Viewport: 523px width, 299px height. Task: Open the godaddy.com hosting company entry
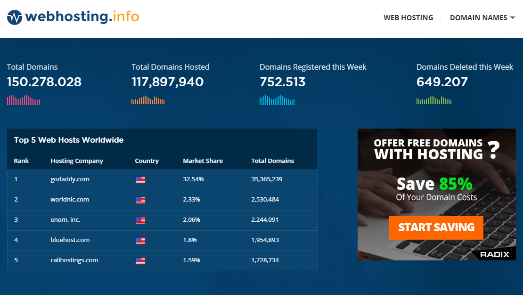point(70,179)
